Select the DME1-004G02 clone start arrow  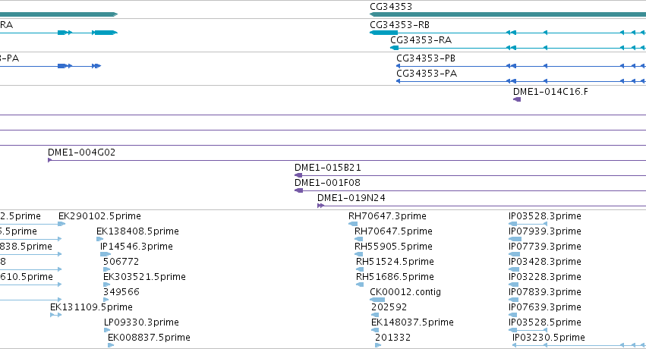pos(50,160)
